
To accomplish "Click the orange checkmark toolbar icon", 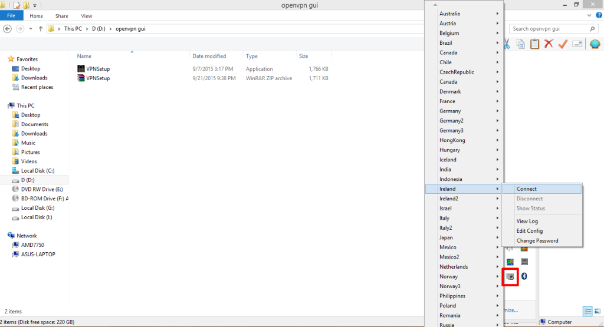I will tap(563, 44).
